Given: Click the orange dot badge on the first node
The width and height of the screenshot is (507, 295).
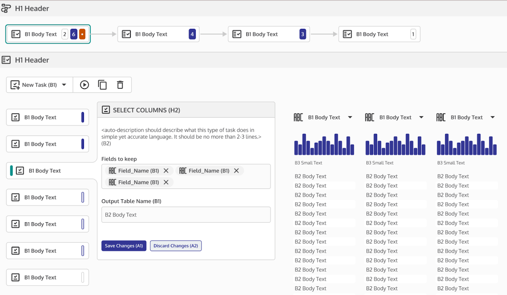Looking at the screenshot, I should 82,34.
